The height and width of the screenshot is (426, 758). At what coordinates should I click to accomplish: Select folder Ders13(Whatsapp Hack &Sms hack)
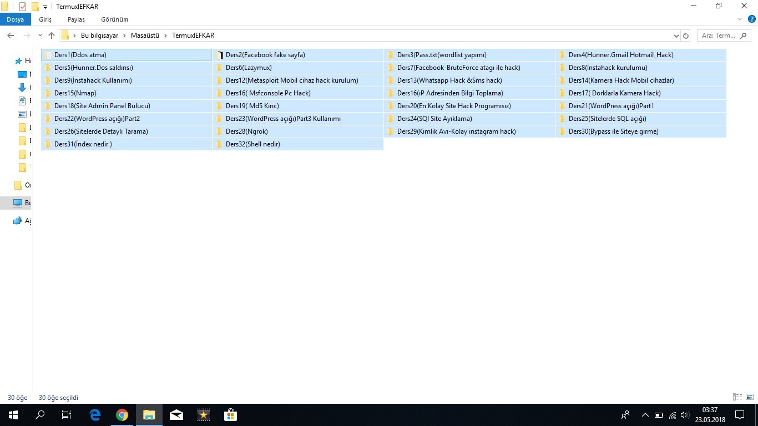point(469,80)
